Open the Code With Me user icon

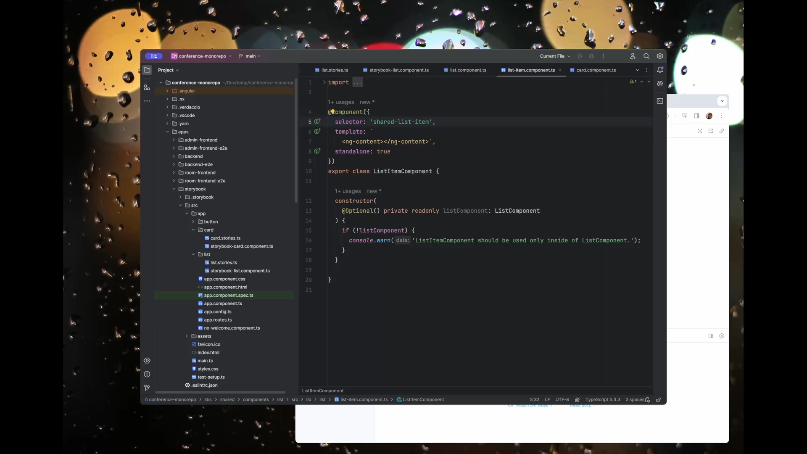point(633,56)
